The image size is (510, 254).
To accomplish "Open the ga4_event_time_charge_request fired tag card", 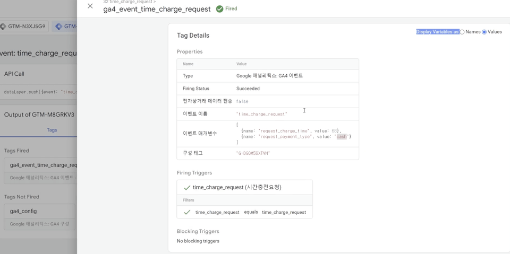I will coord(42,165).
